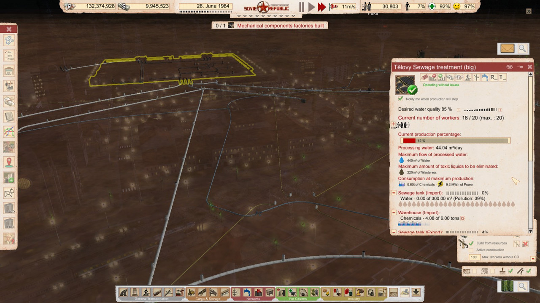Click Networks category label
The width and height of the screenshot is (540, 303).
253,299
